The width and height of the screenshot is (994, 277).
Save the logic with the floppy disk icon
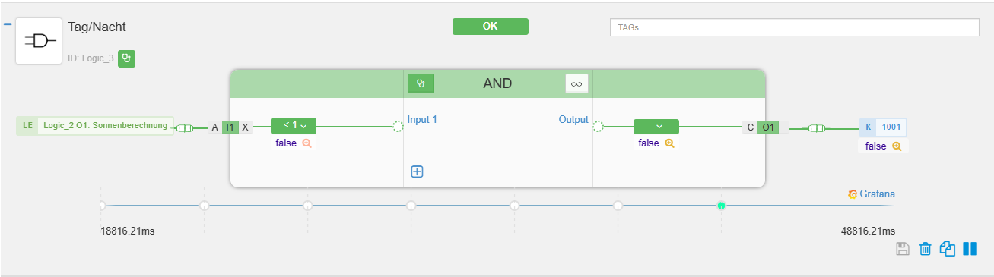[x=903, y=249]
